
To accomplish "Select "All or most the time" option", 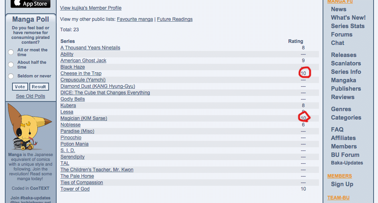I will 11,52.
